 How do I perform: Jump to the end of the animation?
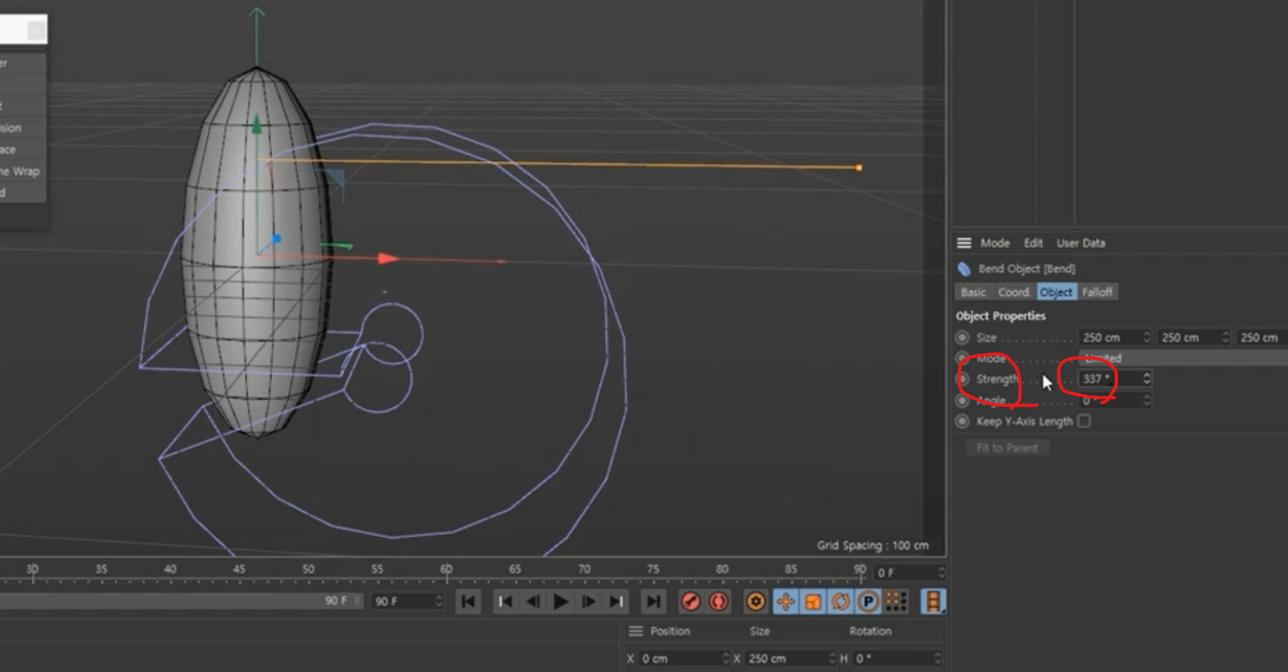pyautogui.click(x=653, y=602)
